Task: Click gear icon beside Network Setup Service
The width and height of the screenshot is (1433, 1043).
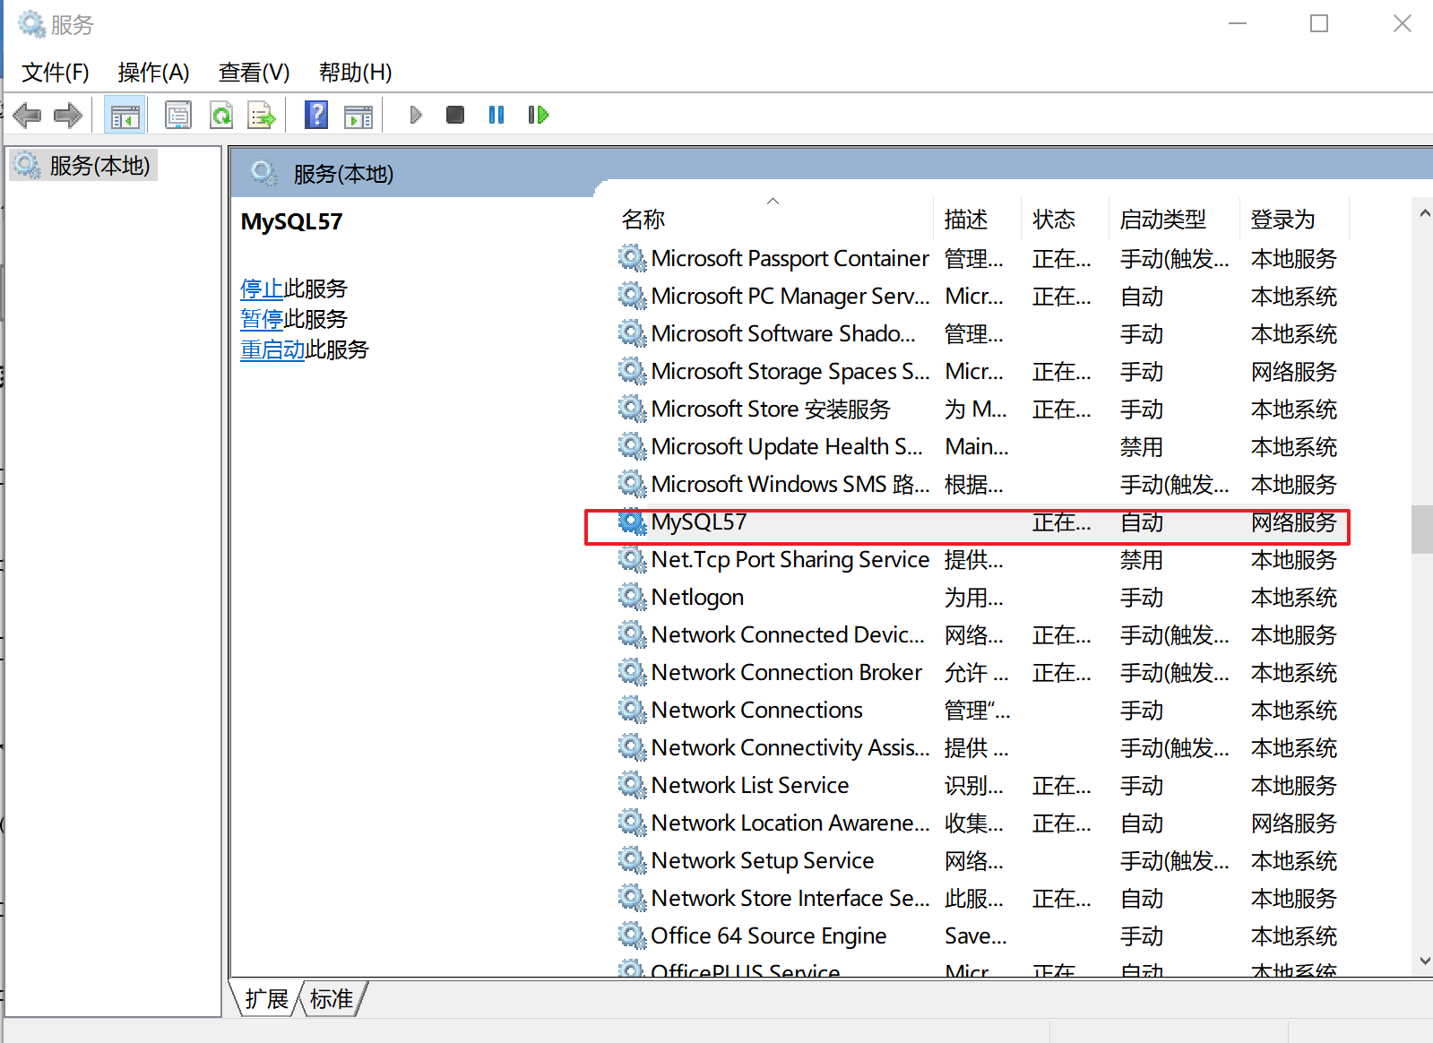Action: [632, 860]
